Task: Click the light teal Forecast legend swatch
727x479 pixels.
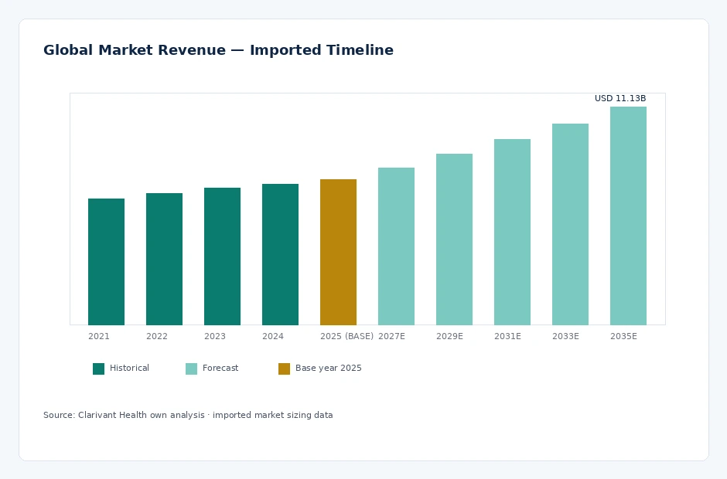Action: coord(191,369)
